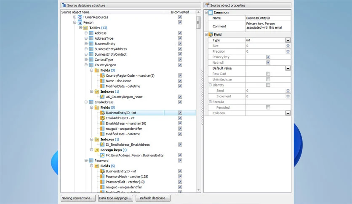This screenshot has width=352, height=204.
Task: Uncheck Is converted for Person schema
Action: [180, 22]
